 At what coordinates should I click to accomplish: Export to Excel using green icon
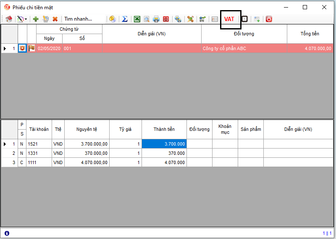(x=137, y=19)
